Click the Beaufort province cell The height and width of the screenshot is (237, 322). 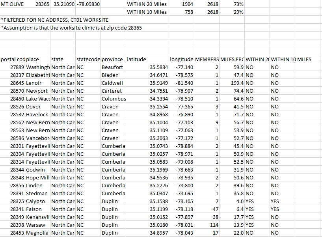(112, 67)
